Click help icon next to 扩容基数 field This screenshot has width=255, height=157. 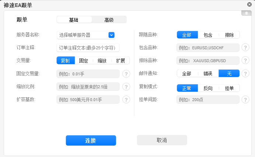tap(126, 100)
